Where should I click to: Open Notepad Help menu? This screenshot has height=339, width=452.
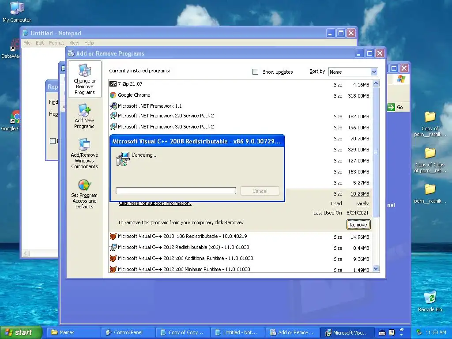click(89, 43)
